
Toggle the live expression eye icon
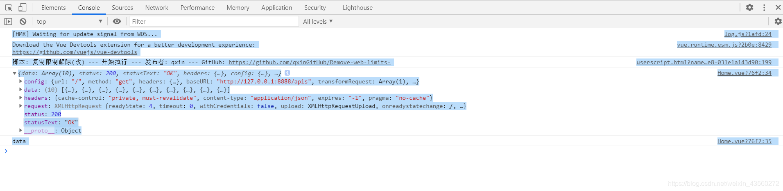pyautogui.click(x=117, y=21)
